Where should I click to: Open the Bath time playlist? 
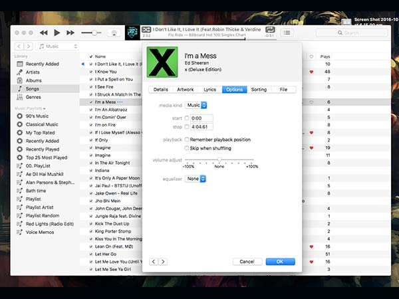36,191
